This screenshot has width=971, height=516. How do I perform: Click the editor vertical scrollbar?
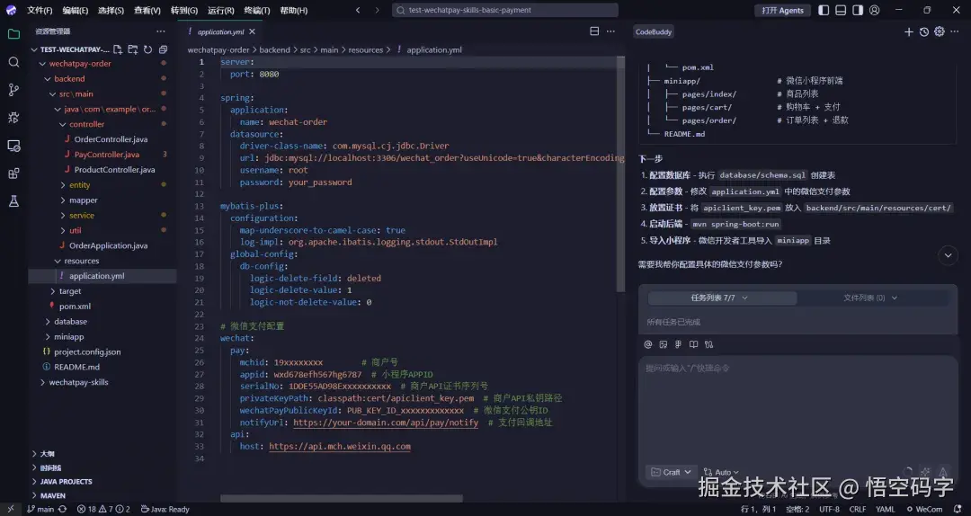620,173
